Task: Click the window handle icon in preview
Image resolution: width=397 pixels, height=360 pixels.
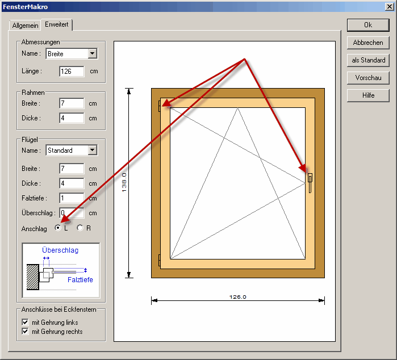Action: pos(310,182)
